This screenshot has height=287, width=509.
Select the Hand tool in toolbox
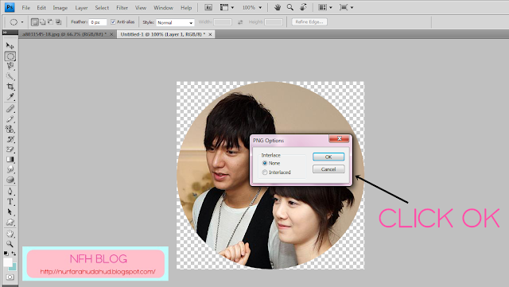10,234
